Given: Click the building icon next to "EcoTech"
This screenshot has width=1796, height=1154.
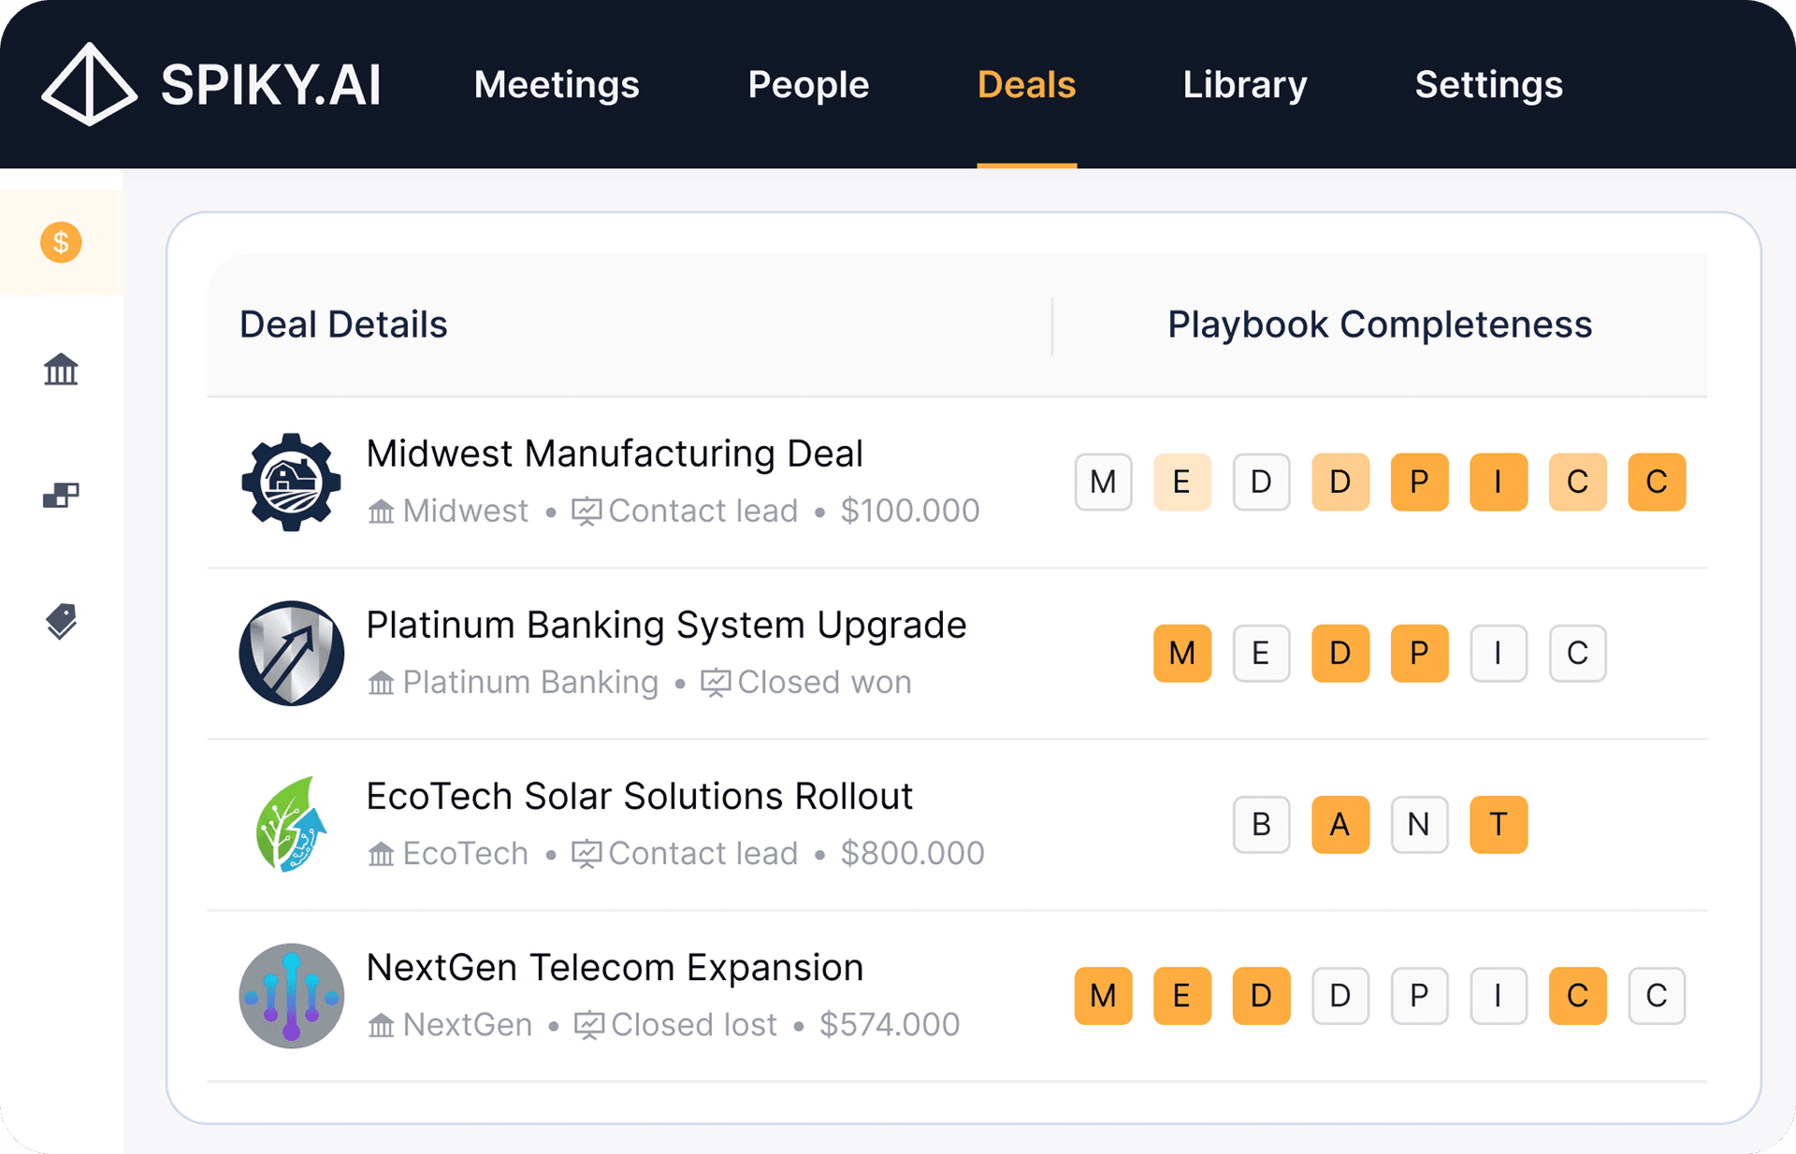Looking at the screenshot, I should coord(381,853).
